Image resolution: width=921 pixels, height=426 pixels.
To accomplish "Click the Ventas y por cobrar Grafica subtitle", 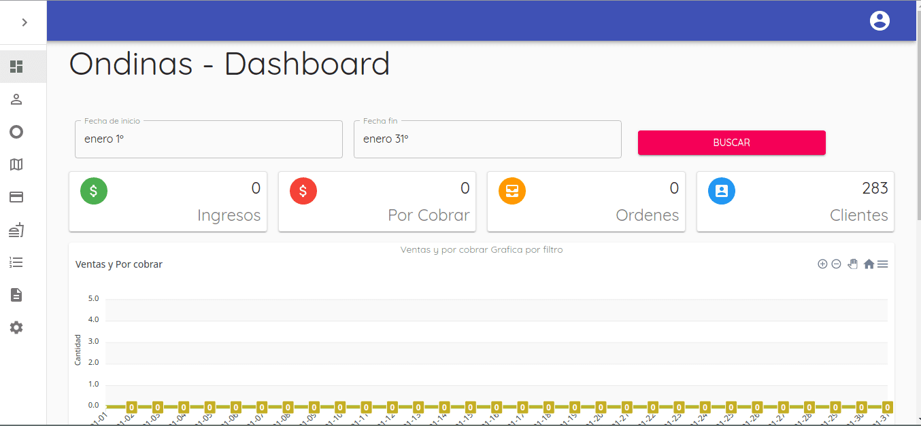I will (x=482, y=250).
